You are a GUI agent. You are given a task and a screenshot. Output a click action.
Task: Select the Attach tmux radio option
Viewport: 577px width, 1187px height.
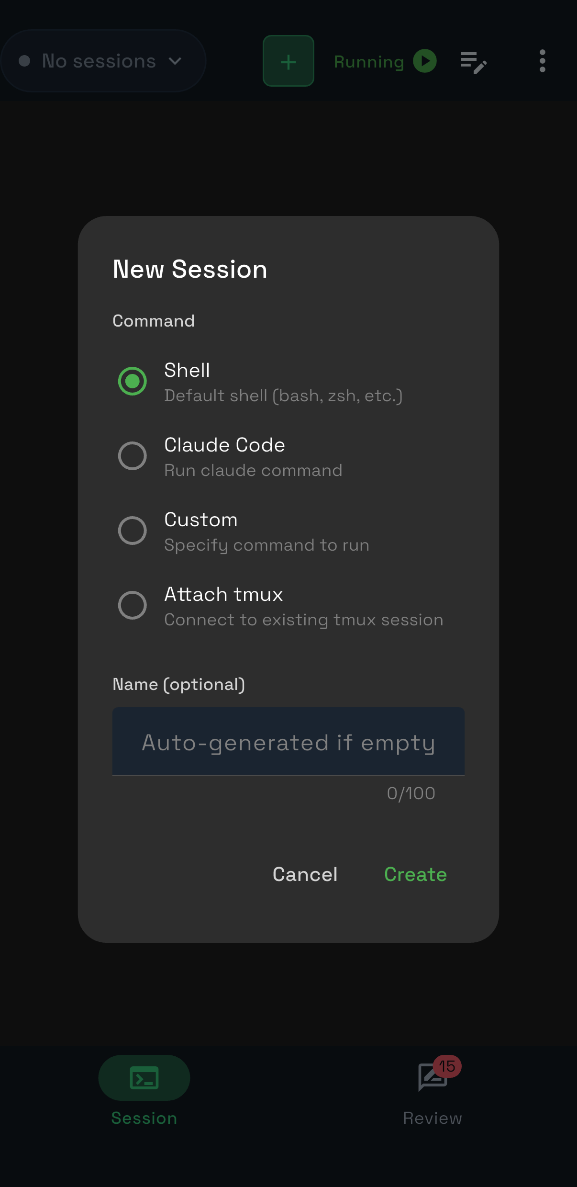pos(133,605)
